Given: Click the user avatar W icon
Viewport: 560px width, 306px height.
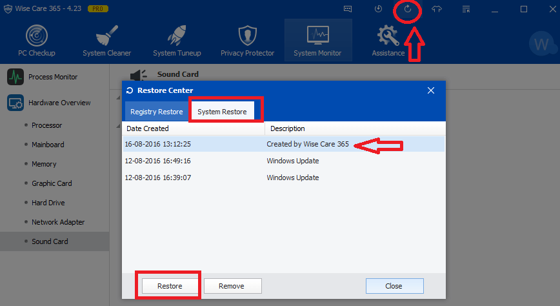Looking at the screenshot, I should click(x=541, y=44).
